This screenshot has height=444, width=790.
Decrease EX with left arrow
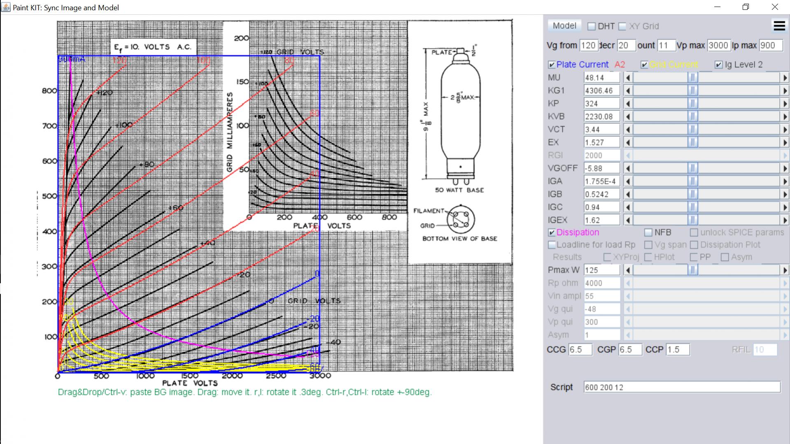[x=628, y=142]
